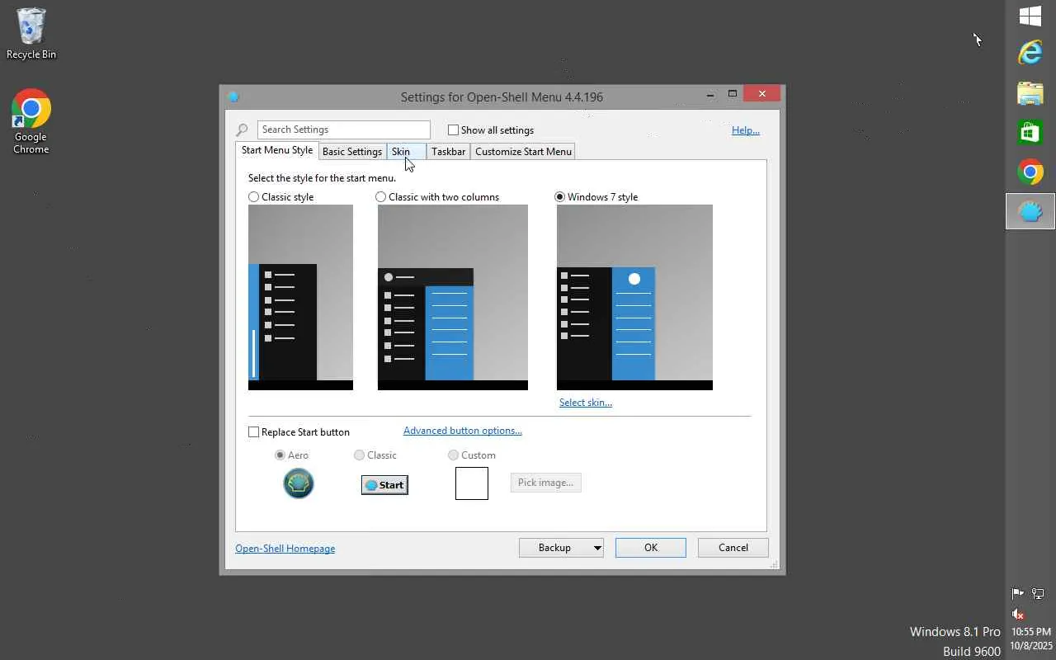
Task: Open the Customize Start Menu tab
Action: pos(523,152)
